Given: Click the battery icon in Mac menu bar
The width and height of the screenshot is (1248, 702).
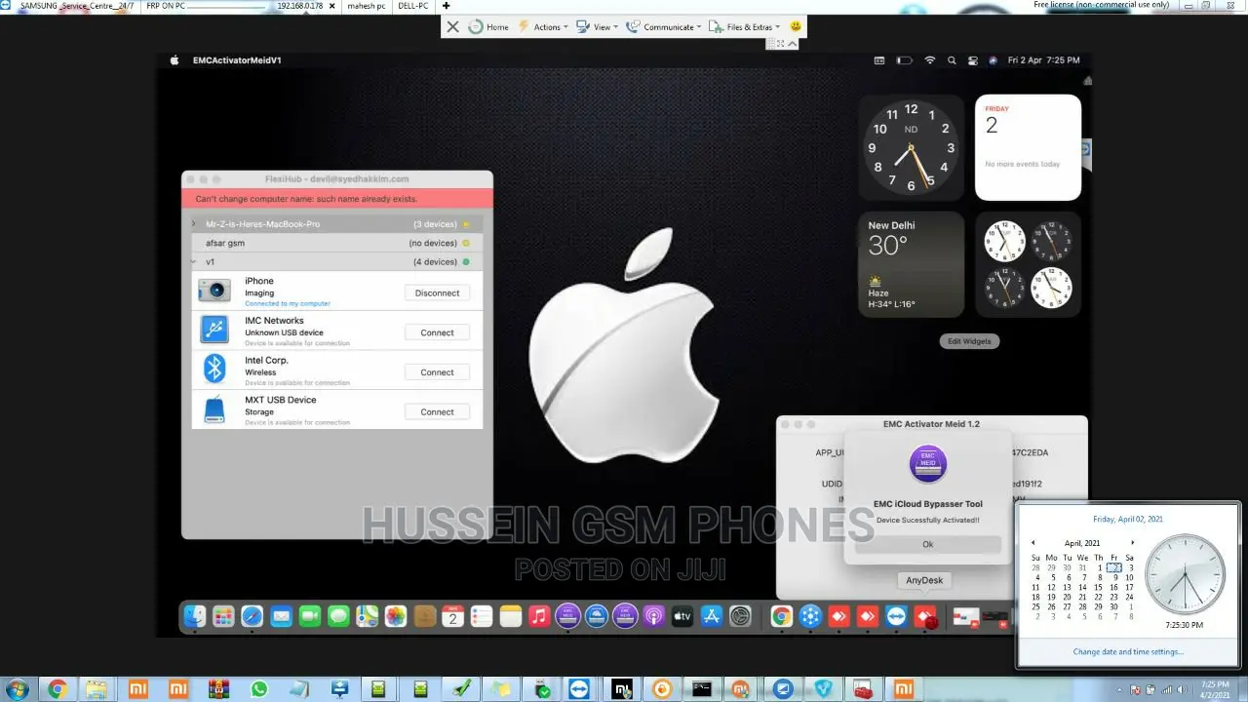Looking at the screenshot, I should 904,60.
